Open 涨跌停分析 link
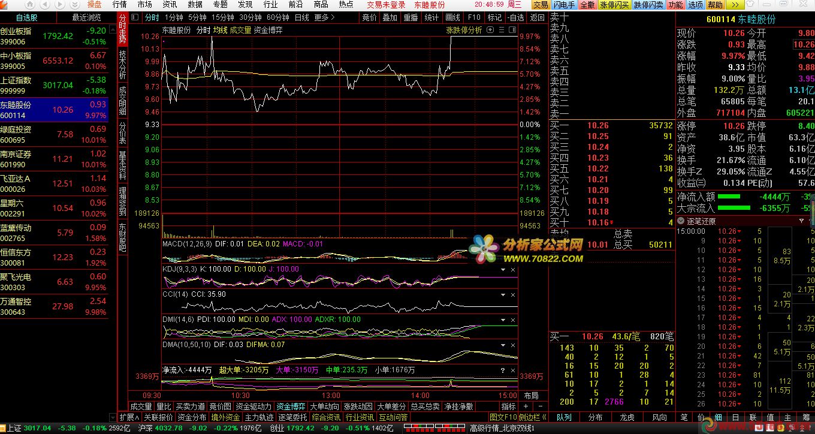Screen dimensions: 815x434 click(x=464, y=30)
